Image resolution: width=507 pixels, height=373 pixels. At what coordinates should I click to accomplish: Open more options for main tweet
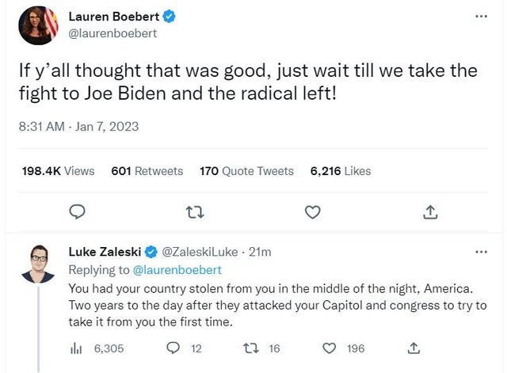(481, 17)
